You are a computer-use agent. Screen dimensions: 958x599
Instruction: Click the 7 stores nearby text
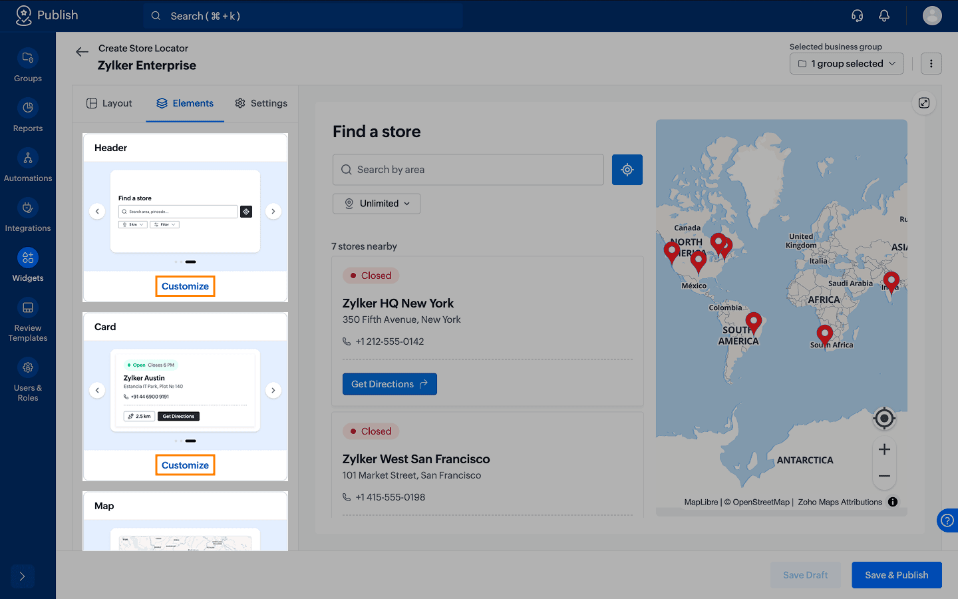click(x=364, y=246)
